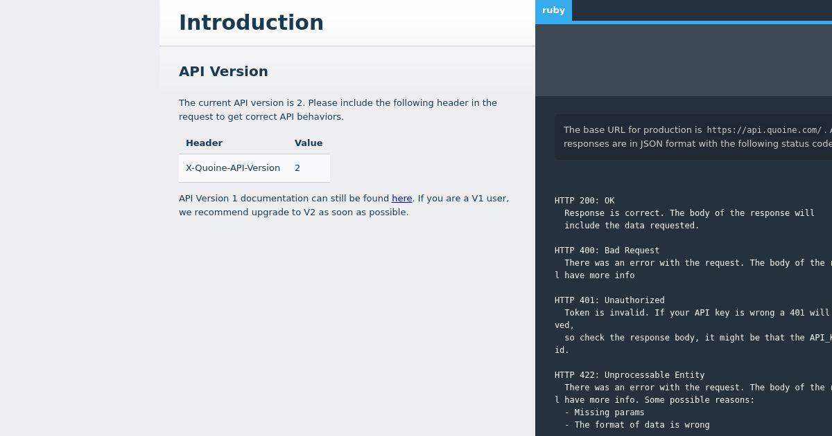Click 'The format of data is wrong' line

[637, 425]
